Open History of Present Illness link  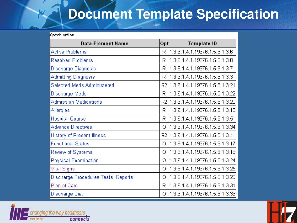click(78, 135)
